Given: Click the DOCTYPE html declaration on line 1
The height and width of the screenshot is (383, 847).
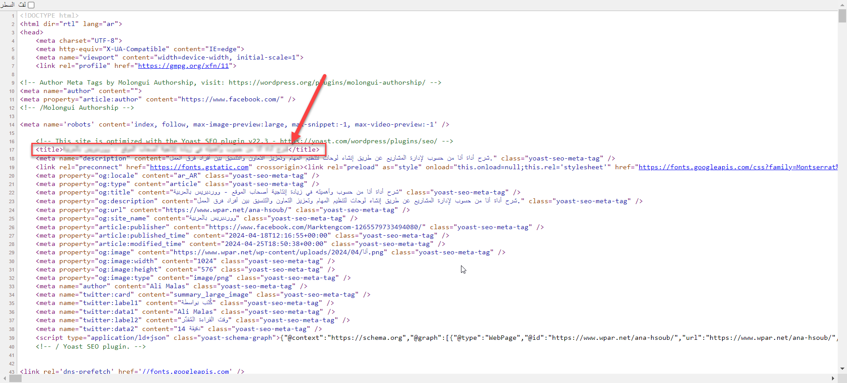Looking at the screenshot, I should (49, 15).
